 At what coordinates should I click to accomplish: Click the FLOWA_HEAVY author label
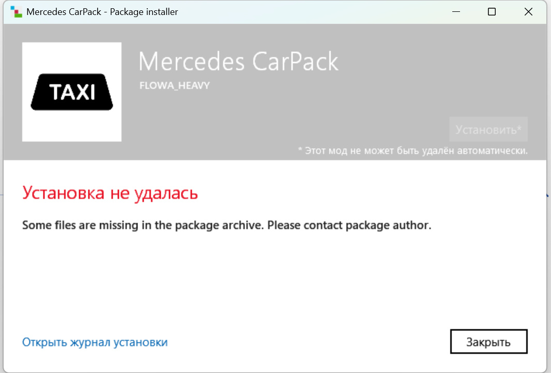pyautogui.click(x=175, y=85)
